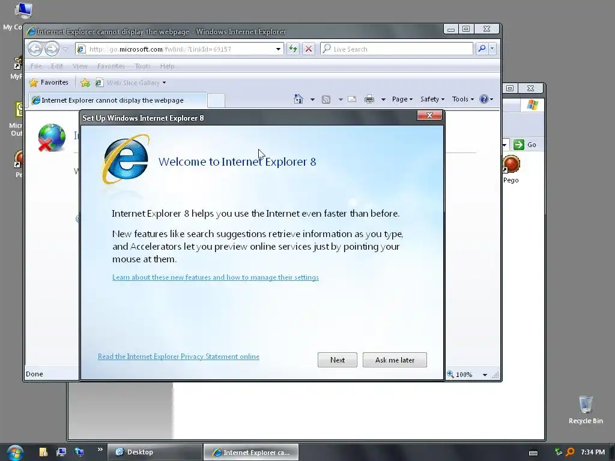Image resolution: width=615 pixels, height=461 pixels.
Task: Expand the Feeds dropdown arrow
Action: click(x=341, y=100)
